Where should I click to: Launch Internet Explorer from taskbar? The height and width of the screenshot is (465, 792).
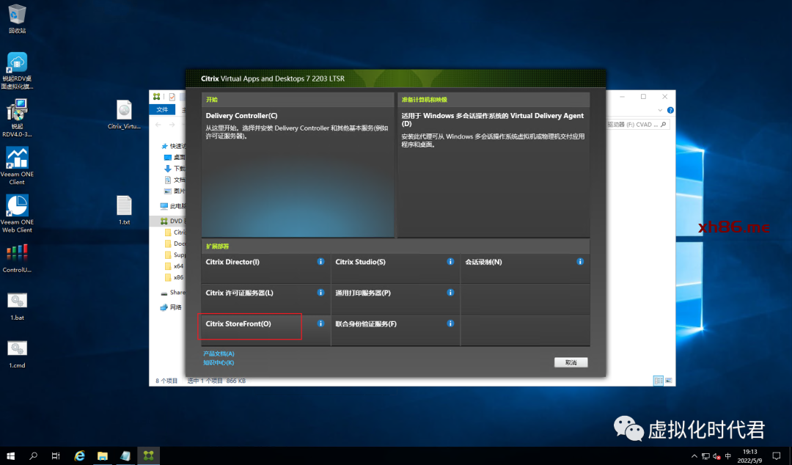(x=79, y=456)
